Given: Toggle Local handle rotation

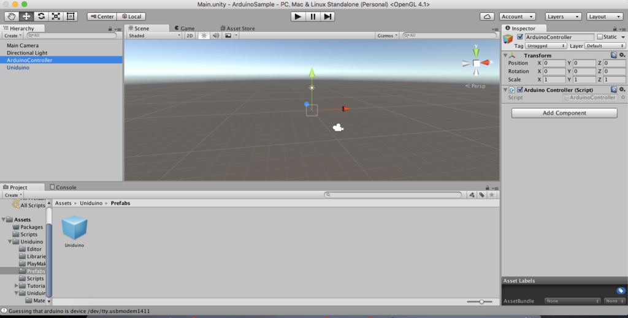Looking at the screenshot, I should pos(131,17).
